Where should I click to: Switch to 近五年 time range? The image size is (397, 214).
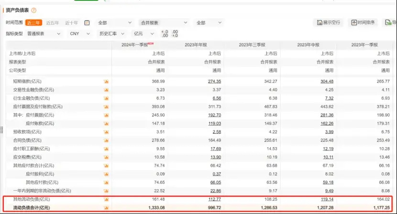pyautogui.click(x=53, y=23)
